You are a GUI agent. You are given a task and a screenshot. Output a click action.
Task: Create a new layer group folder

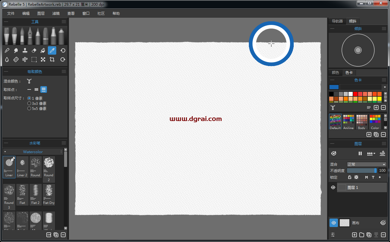(362, 235)
